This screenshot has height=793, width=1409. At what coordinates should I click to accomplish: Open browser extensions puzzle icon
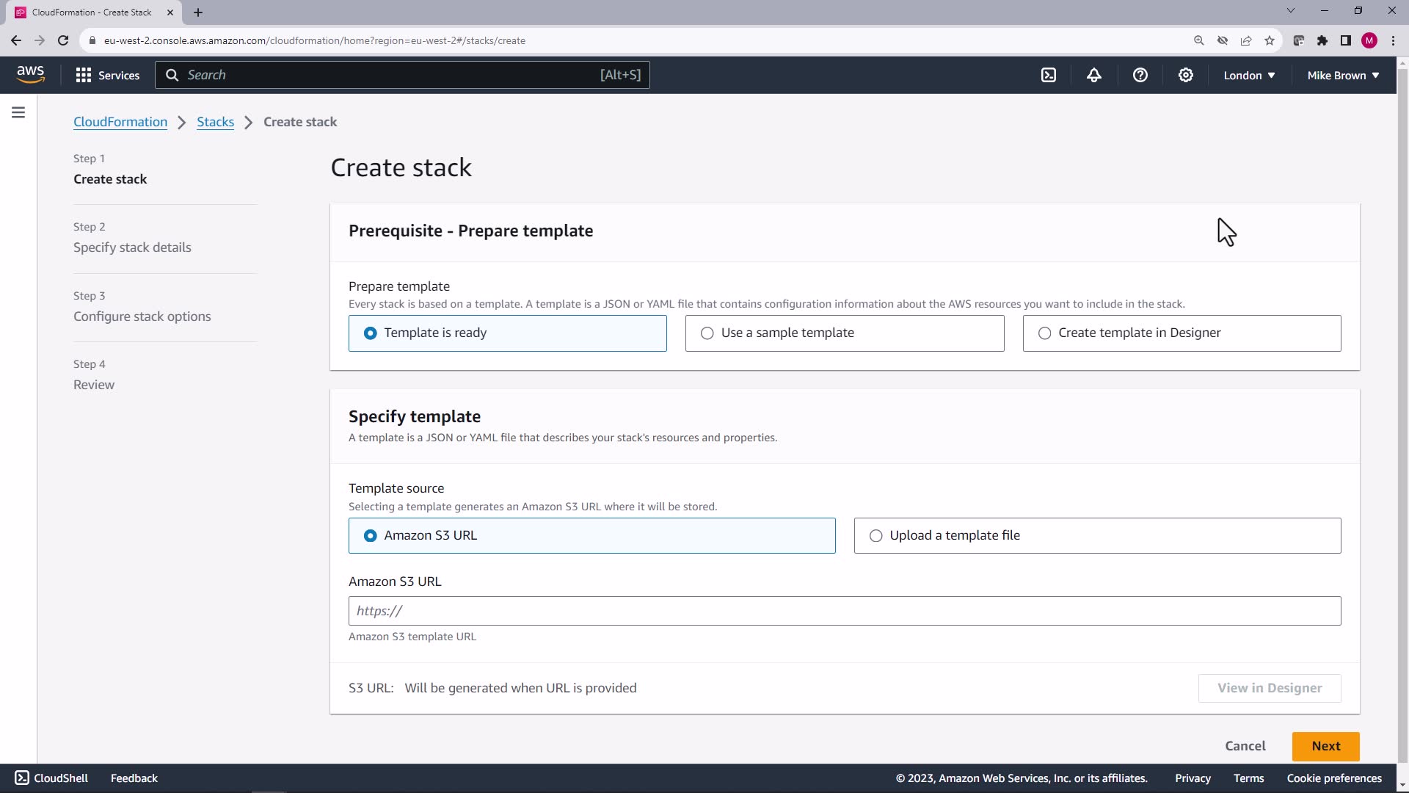point(1322,40)
